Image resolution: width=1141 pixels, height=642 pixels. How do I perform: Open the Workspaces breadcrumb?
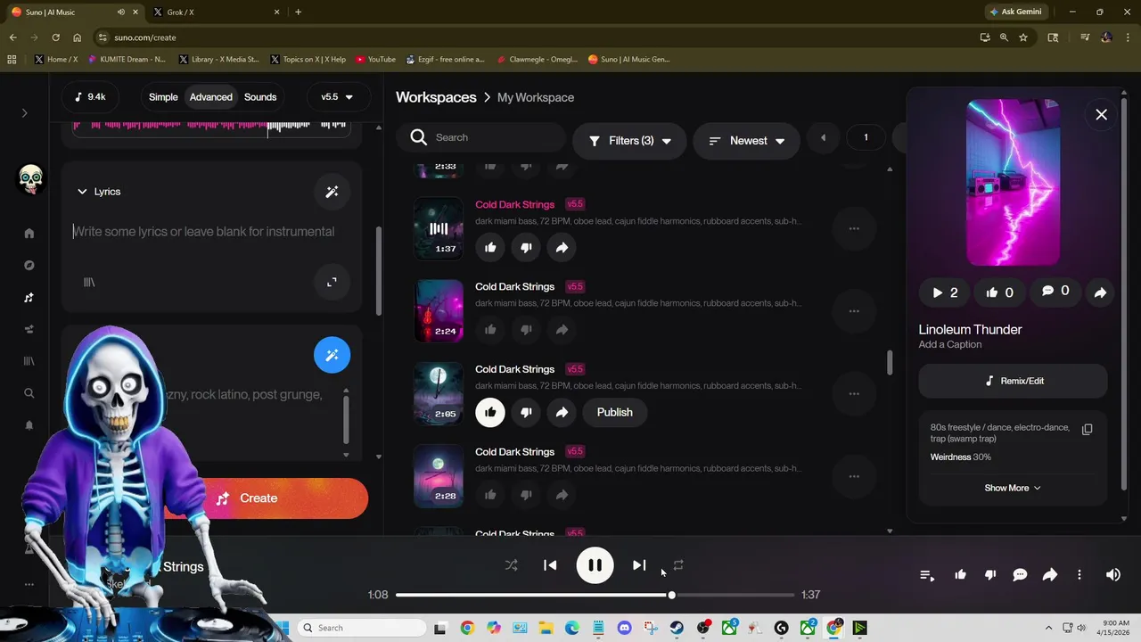[436, 97]
